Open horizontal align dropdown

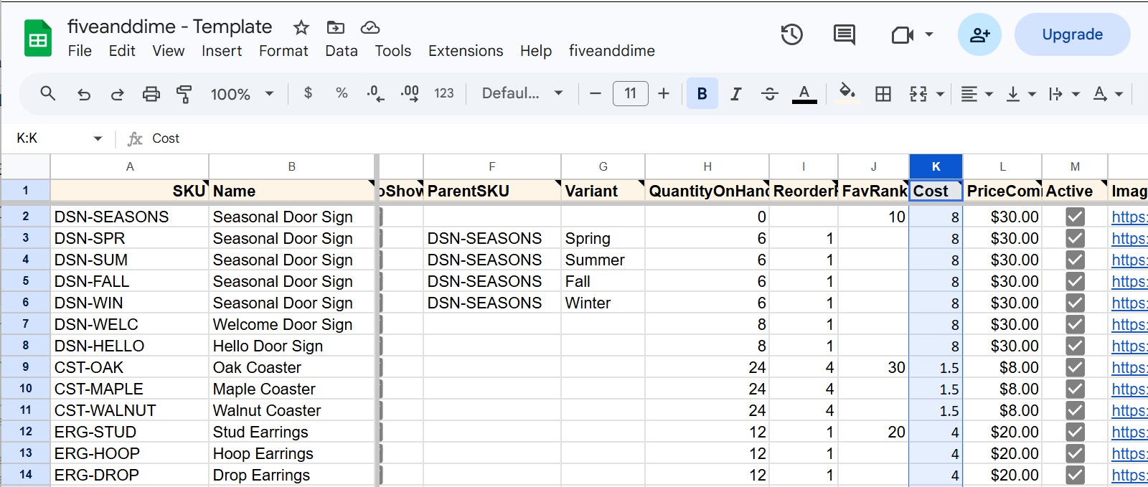[977, 94]
